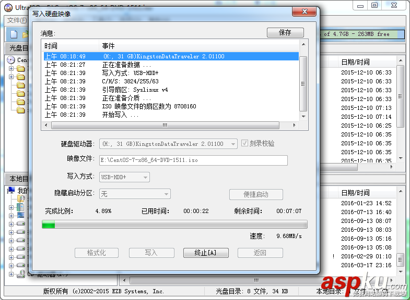Select the 08:18:49 Kingston log entry
410x300 pixels.
click(171, 56)
